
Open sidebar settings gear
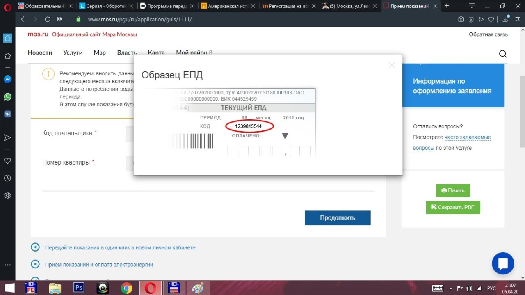pyautogui.click(x=7, y=195)
